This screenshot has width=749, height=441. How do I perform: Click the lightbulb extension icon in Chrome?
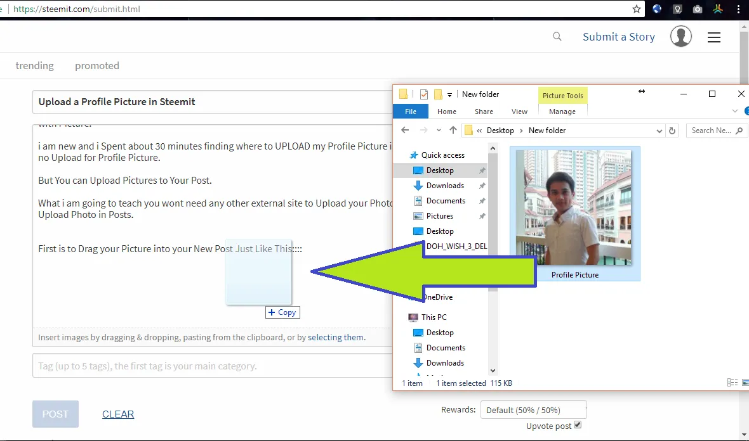677,9
